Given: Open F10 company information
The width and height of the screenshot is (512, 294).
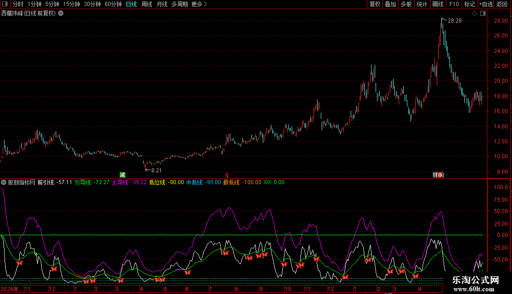Looking at the screenshot, I should click(454, 4).
